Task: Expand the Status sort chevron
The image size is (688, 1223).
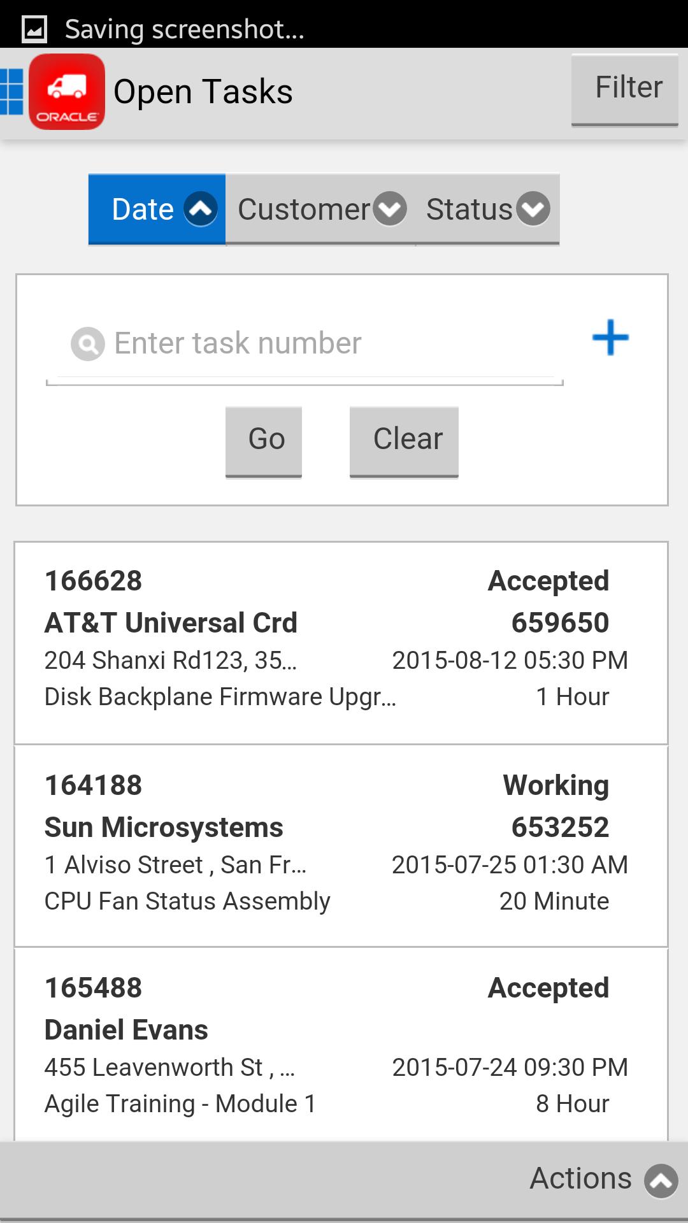Action: tap(533, 209)
